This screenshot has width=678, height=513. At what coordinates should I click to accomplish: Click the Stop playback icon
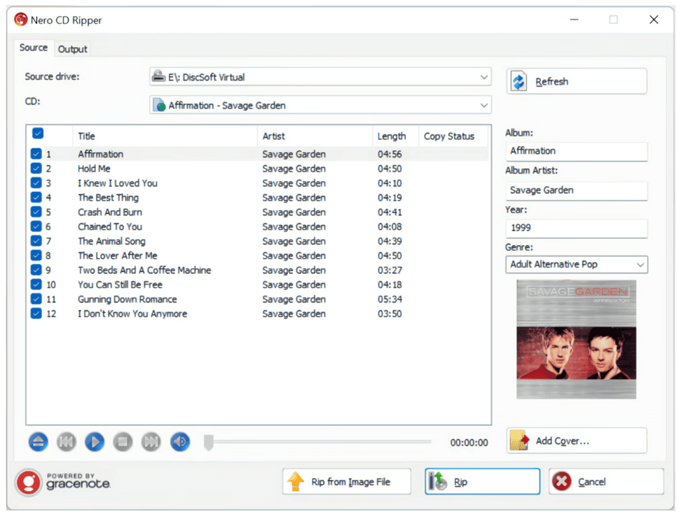(x=122, y=442)
